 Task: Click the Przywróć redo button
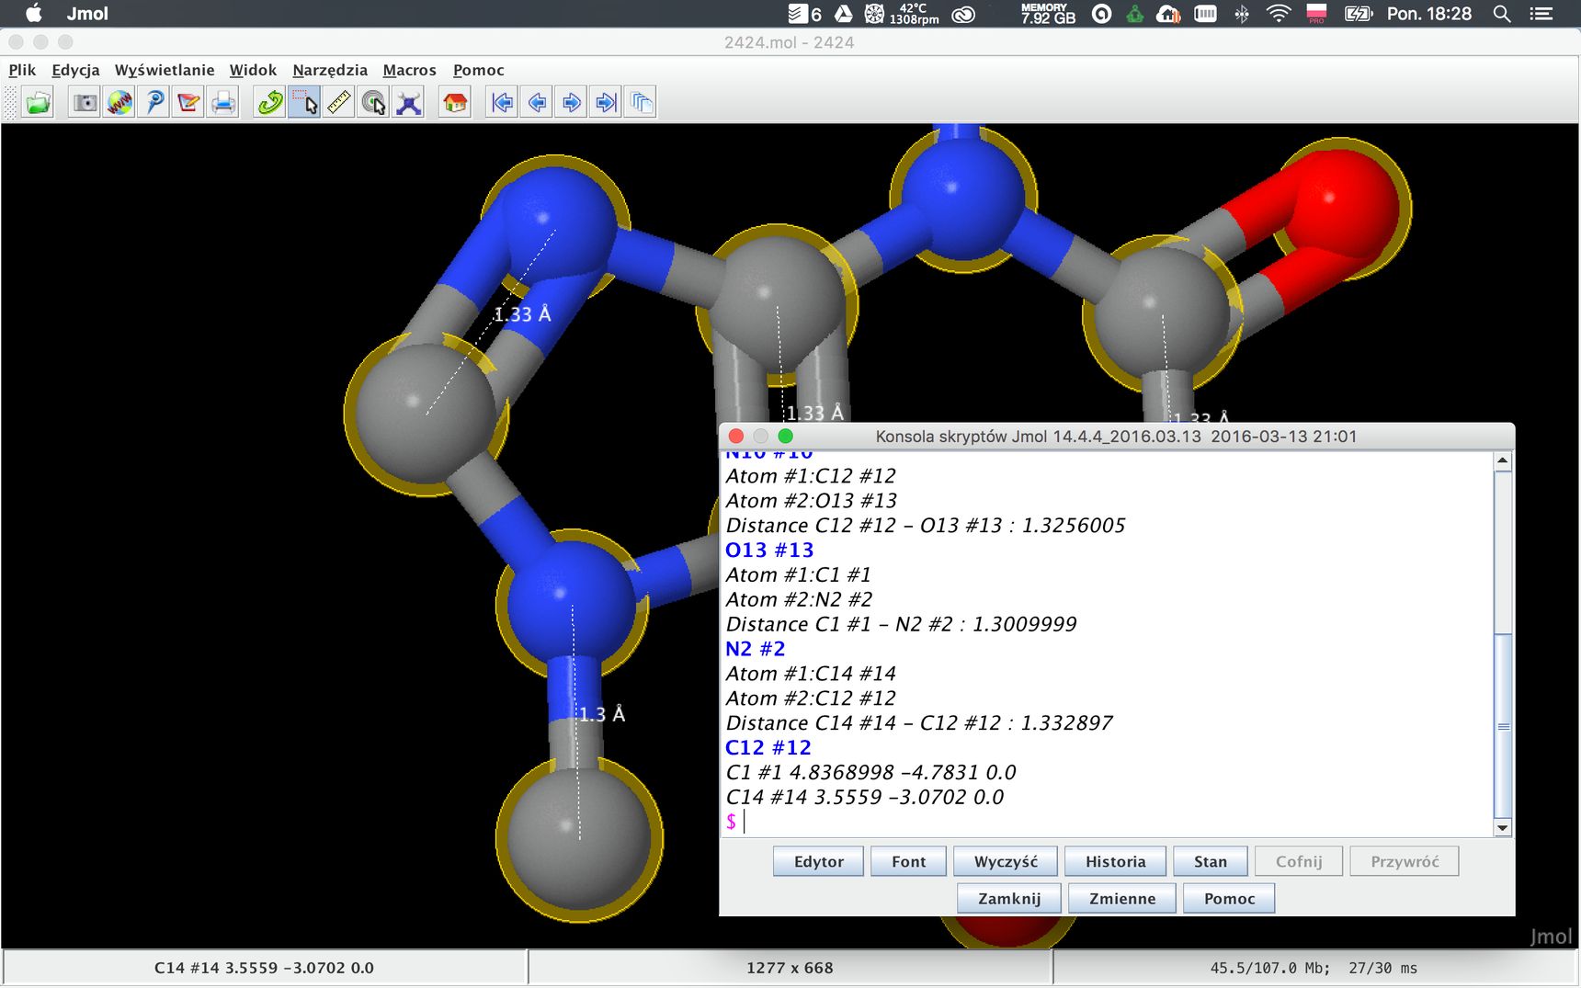click(1405, 861)
